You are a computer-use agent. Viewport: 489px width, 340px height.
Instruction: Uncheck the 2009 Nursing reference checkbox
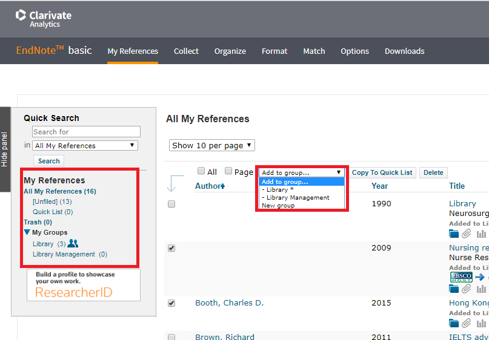(x=171, y=248)
